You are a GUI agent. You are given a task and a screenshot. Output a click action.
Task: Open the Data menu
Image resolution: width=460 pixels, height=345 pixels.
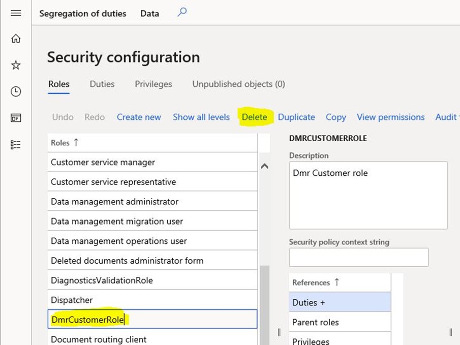(149, 14)
